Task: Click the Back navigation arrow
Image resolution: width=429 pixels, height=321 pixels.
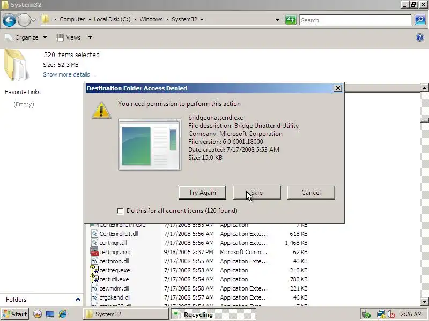Action: (9, 20)
